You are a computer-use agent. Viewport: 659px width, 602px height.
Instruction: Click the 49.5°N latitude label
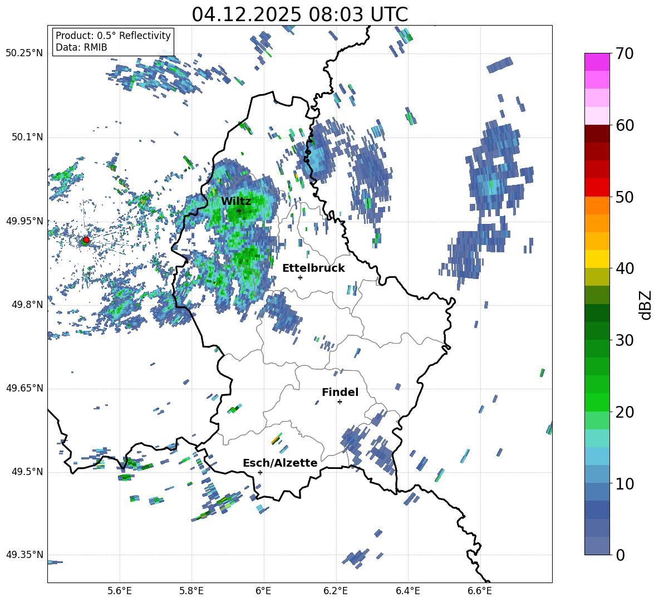point(27,471)
